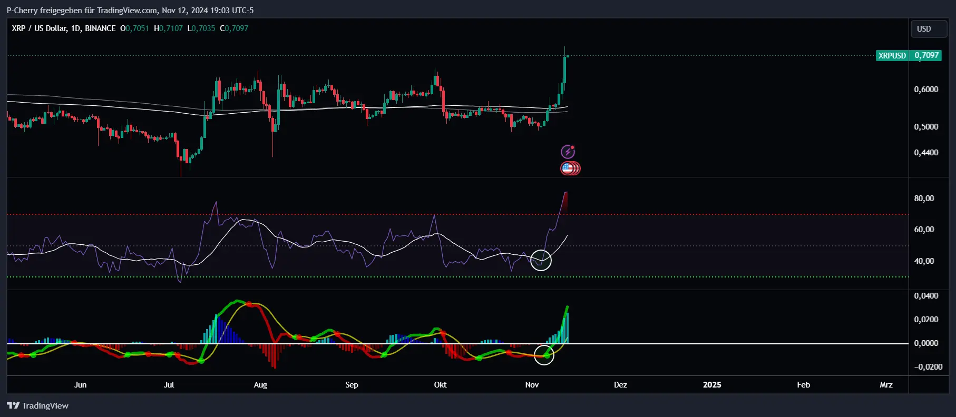Click the RSI 40,00 axis label
This screenshot has height=417, width=956.
[x=924, y=261]
